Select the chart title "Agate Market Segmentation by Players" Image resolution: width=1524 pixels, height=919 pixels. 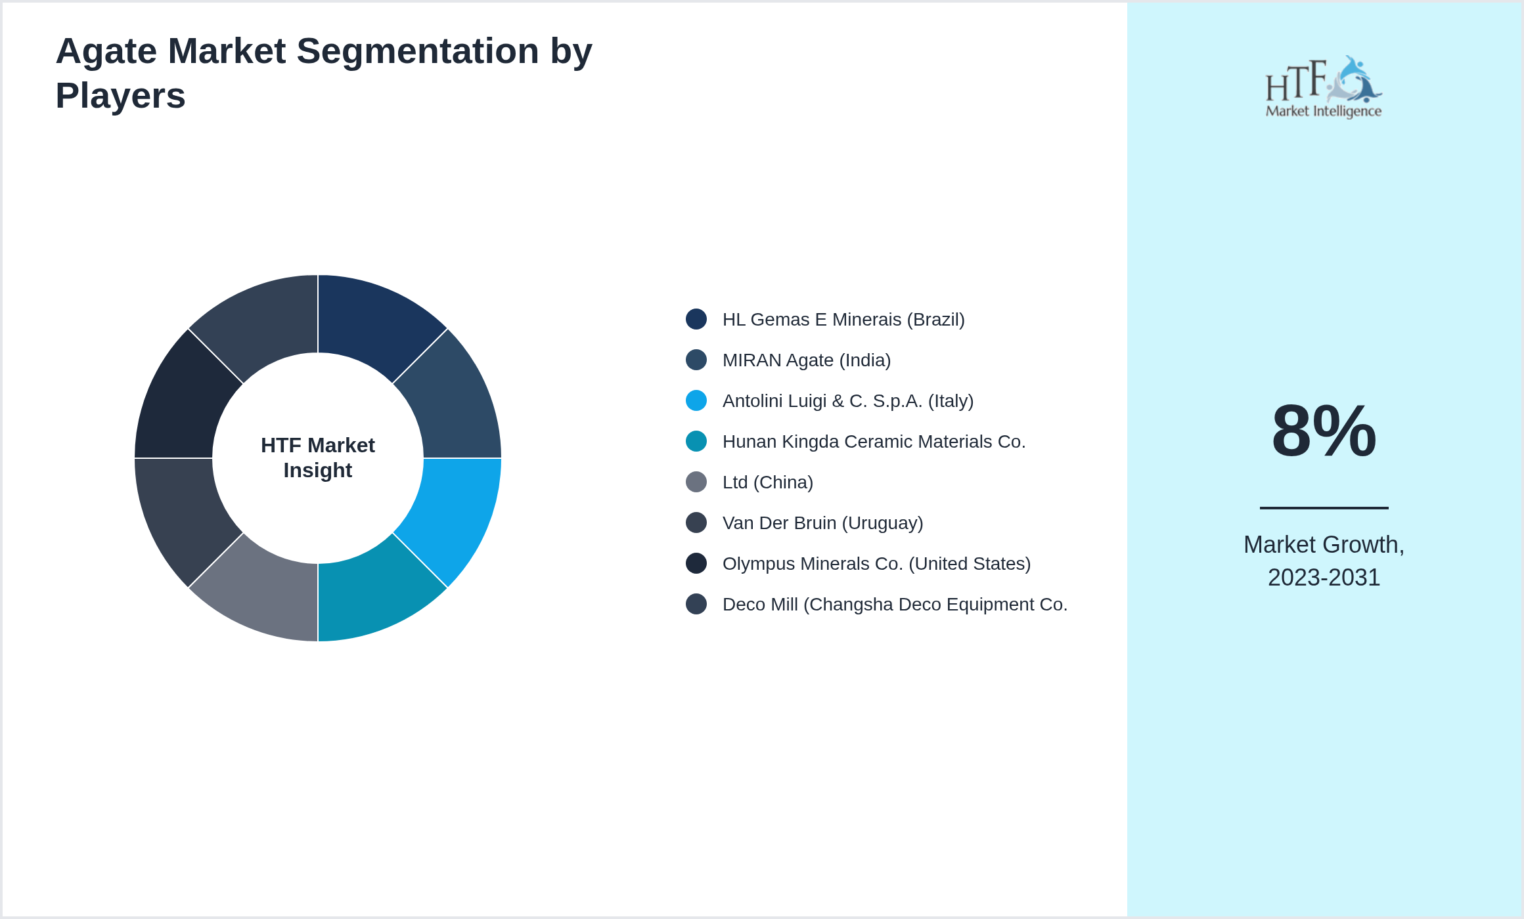(x=324, y=73)
